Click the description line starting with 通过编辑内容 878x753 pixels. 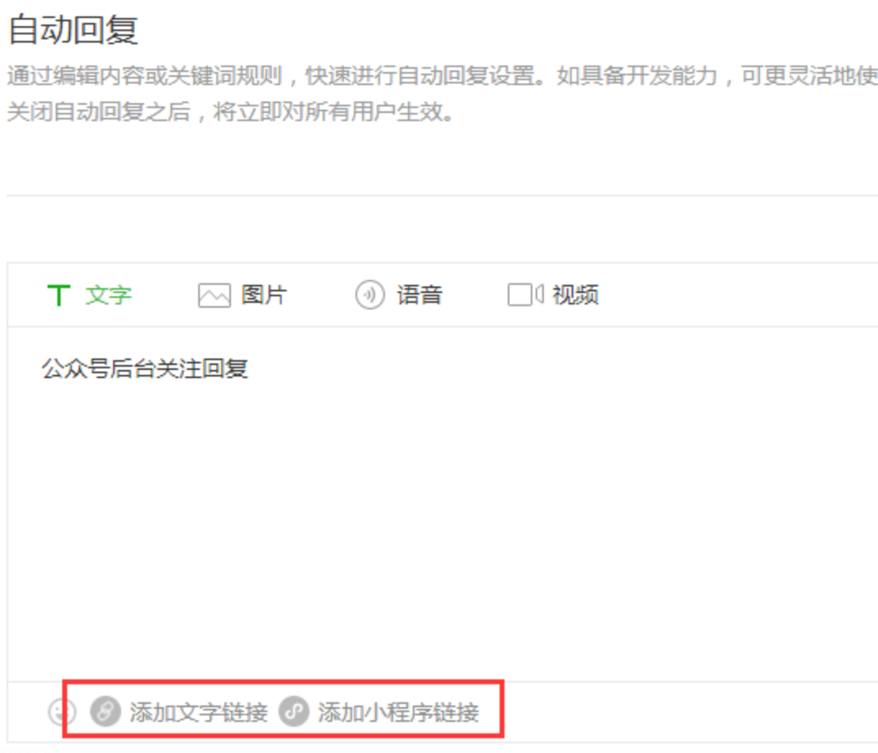coord(442,75)
